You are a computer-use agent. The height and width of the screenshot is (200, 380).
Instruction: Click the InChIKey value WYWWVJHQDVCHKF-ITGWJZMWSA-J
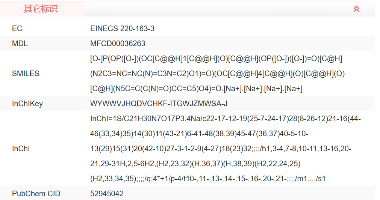tap(159, 104)
